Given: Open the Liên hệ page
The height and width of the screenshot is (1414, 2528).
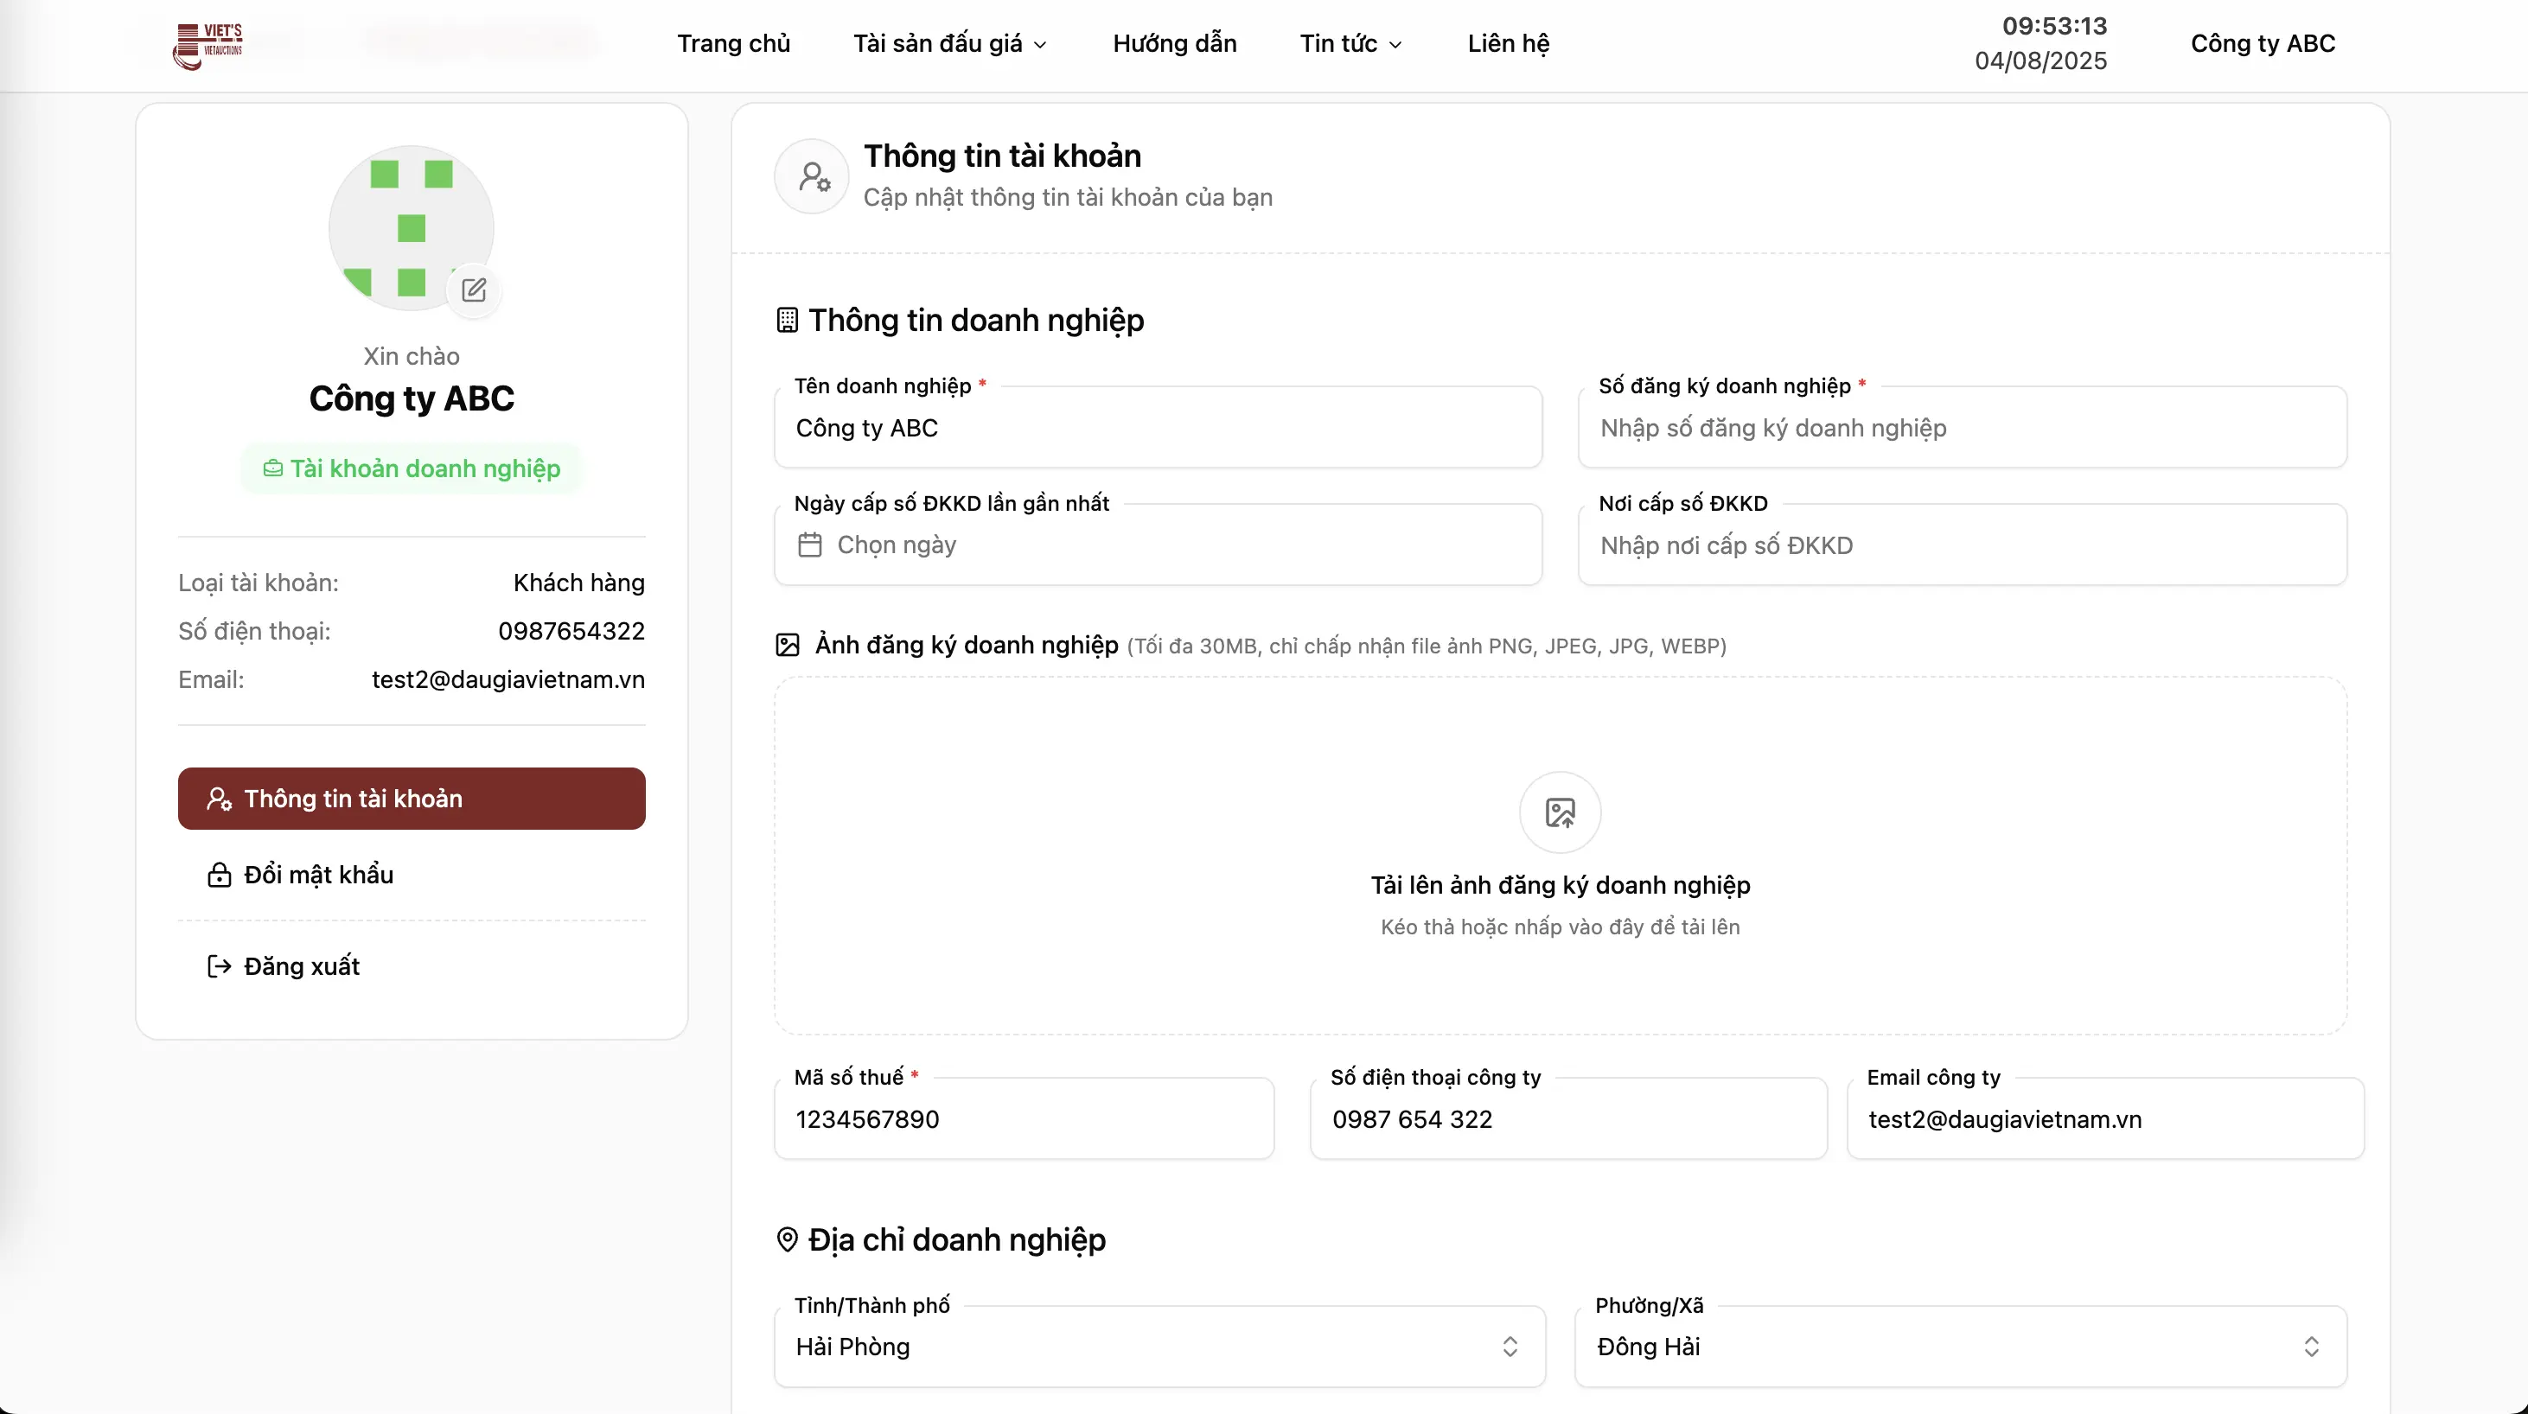Looking at the screenshot, I should pyautogui.click(x=1508, y=44).
